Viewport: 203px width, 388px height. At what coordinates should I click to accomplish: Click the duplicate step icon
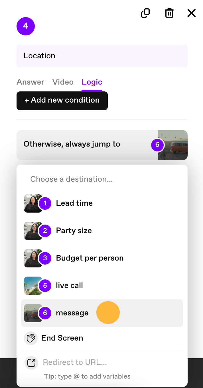[x=145, y=13]
